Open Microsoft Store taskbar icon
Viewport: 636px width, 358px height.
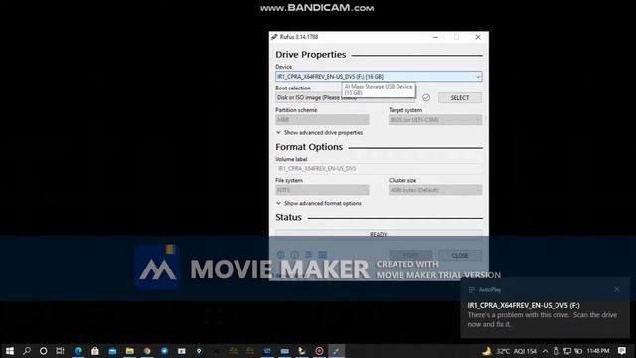click(95, 351)
